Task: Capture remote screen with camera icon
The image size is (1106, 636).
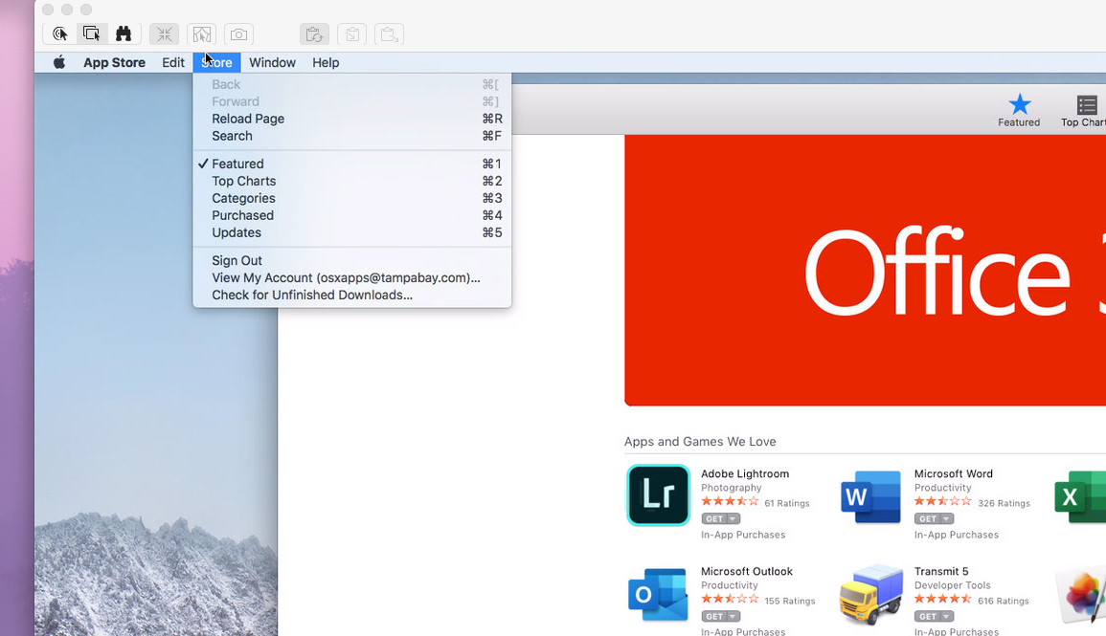Action: [x=239, y=33]
